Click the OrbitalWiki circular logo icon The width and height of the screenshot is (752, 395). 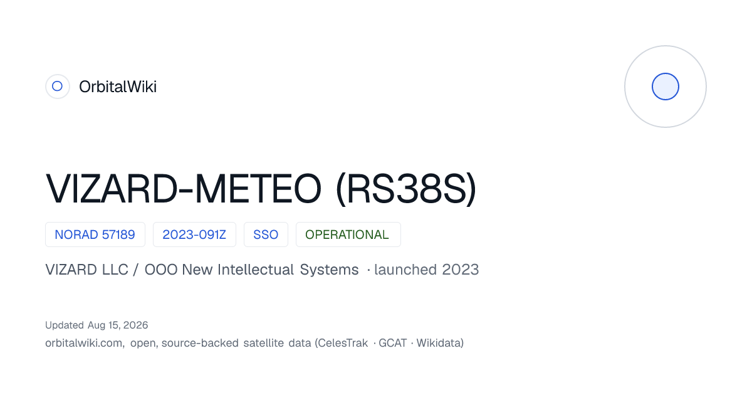click(x=57, y=87)
